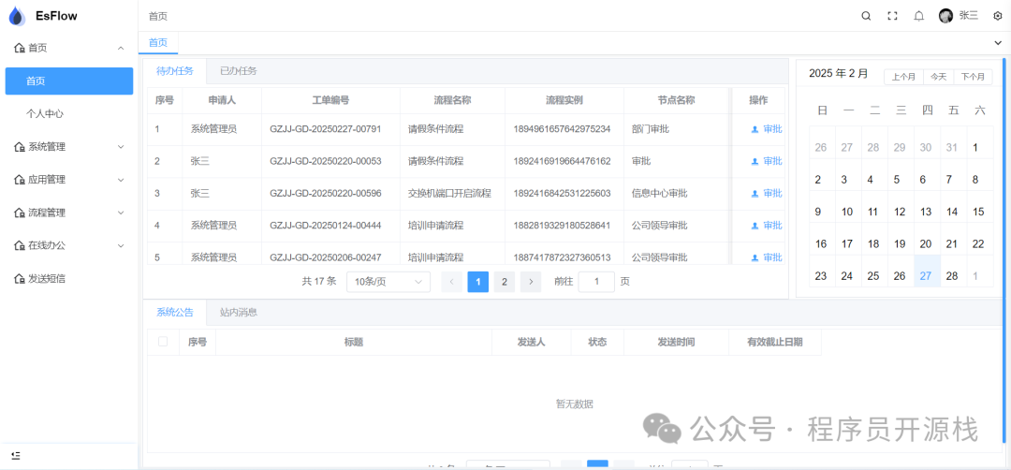The width and height of the screenshot is (1011, 470).
Task: Click the 前往 page number input
Action: pos(596,282)
